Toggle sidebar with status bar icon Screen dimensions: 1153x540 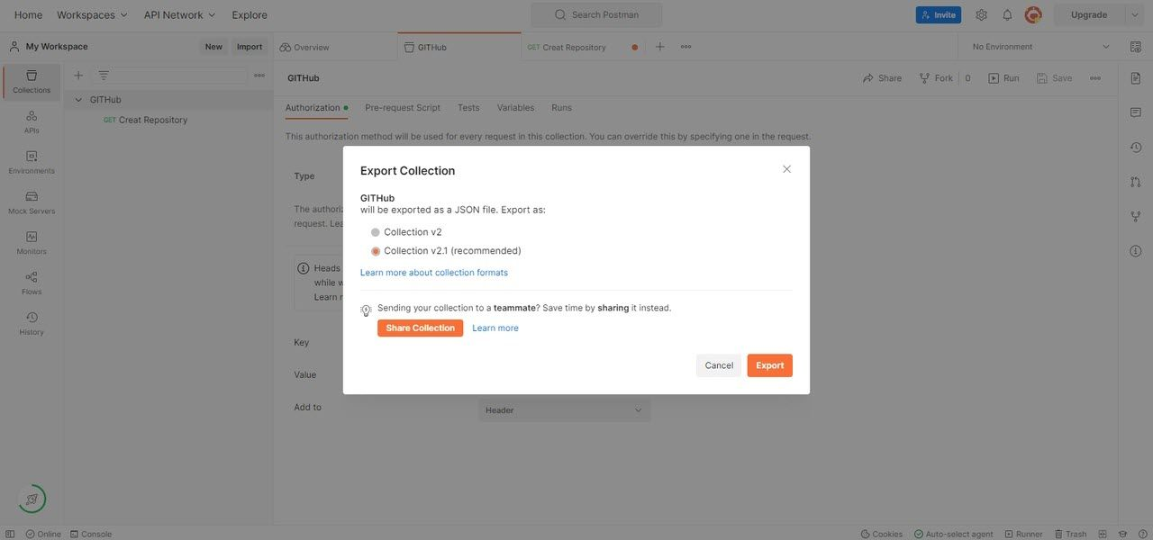10,534
